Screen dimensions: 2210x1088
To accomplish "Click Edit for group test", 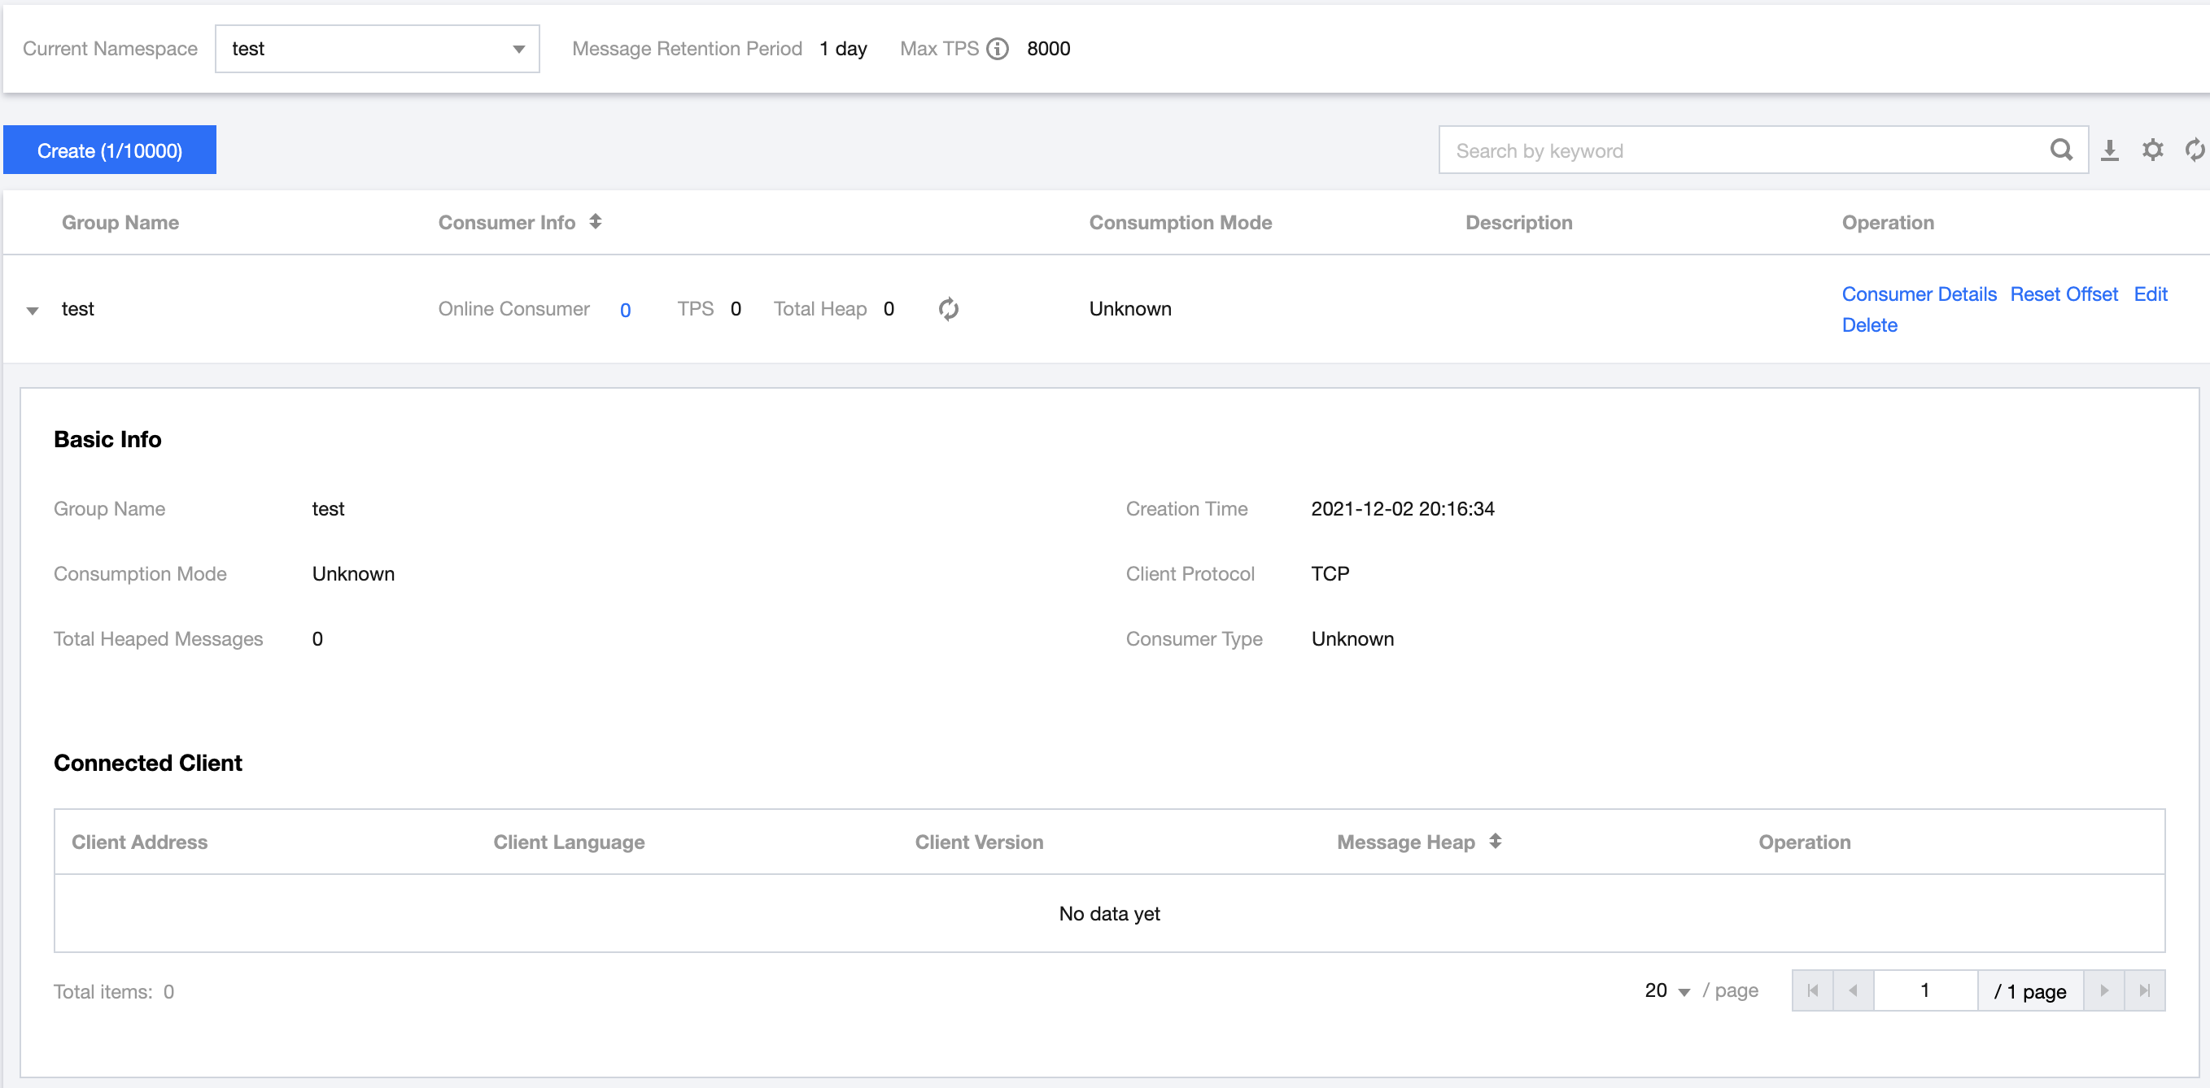I will coord(2151,294).
